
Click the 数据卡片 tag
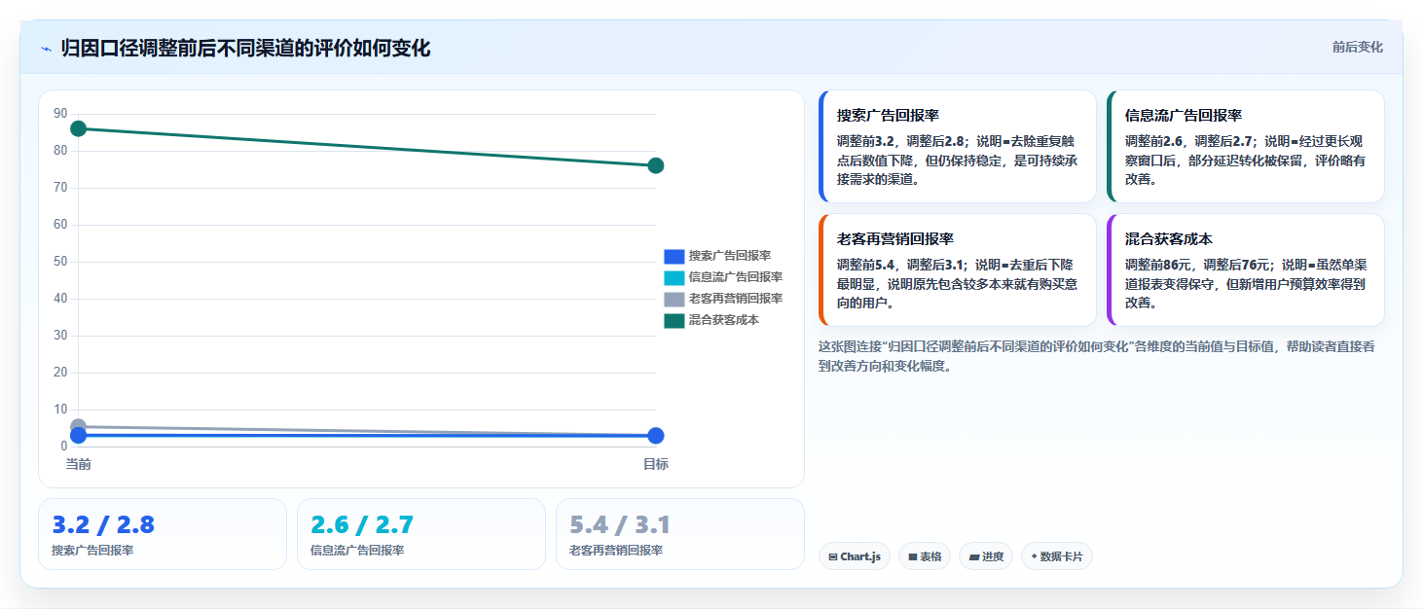click(x=1057, y=556)
